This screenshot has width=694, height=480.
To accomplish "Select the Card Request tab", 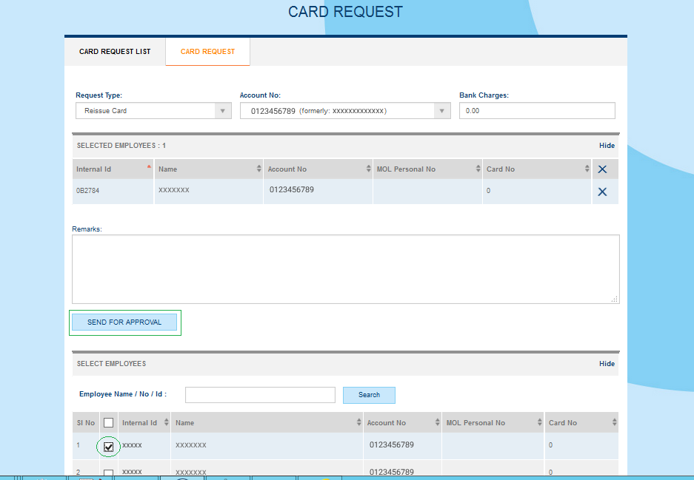I will (x=207, y=52).
